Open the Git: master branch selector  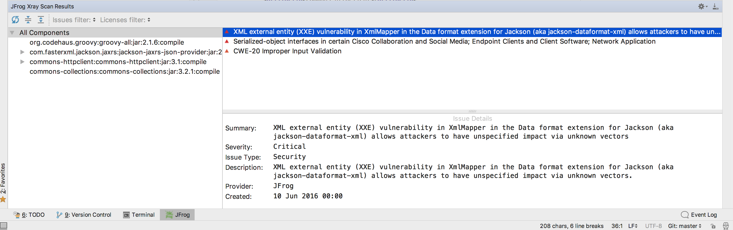[x=684, y=226]
